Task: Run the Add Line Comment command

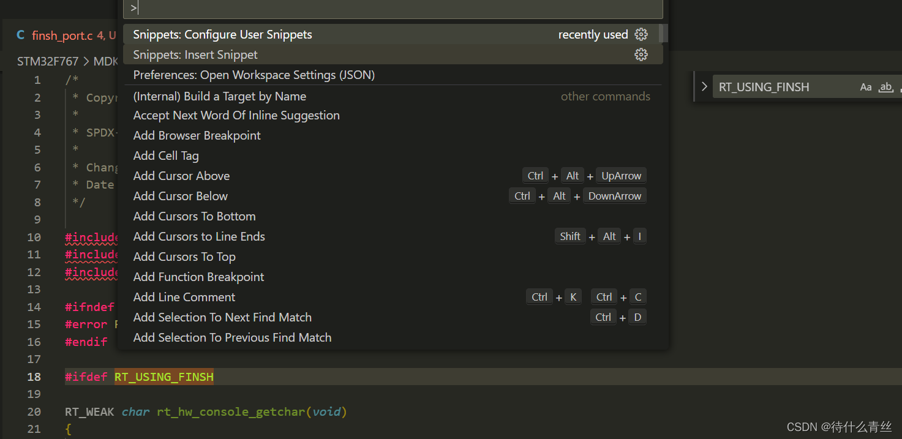Action: [184, 298]
